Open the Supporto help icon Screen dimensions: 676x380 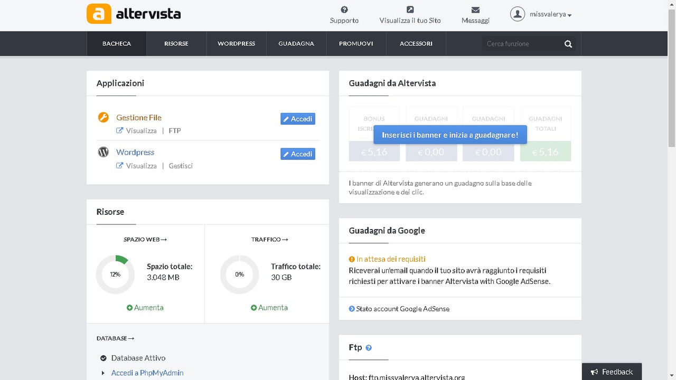[x=344, y=9]
